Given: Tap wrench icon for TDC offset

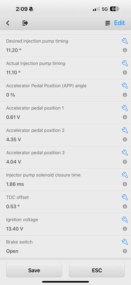Looking at the screenshot, I should pyautogui.click(x=125, y=197).
